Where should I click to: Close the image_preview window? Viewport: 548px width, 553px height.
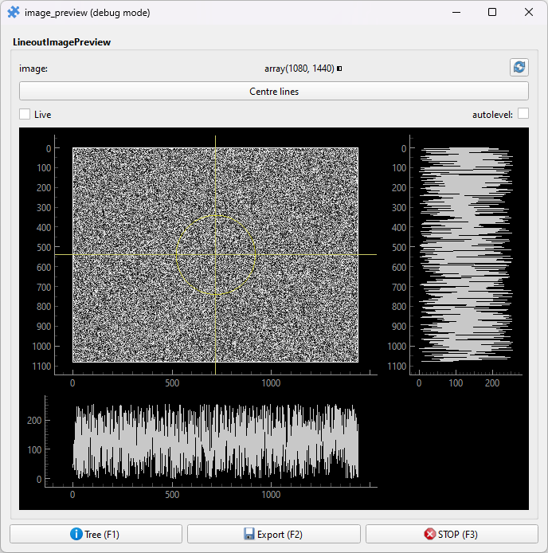pos(529,12)
